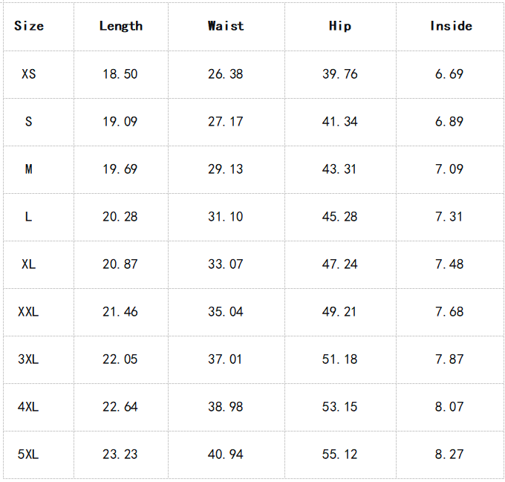Click the XS size row label
This screenshot has width=505, height=482.
pos(29,74)
